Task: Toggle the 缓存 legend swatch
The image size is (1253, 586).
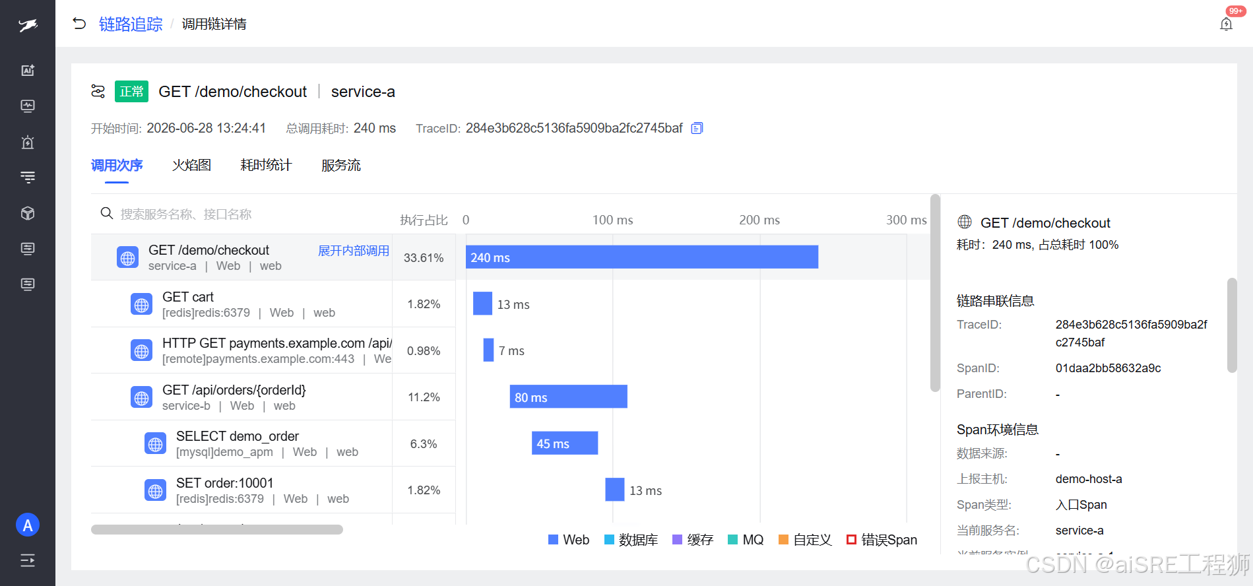Action: point(677,540)
